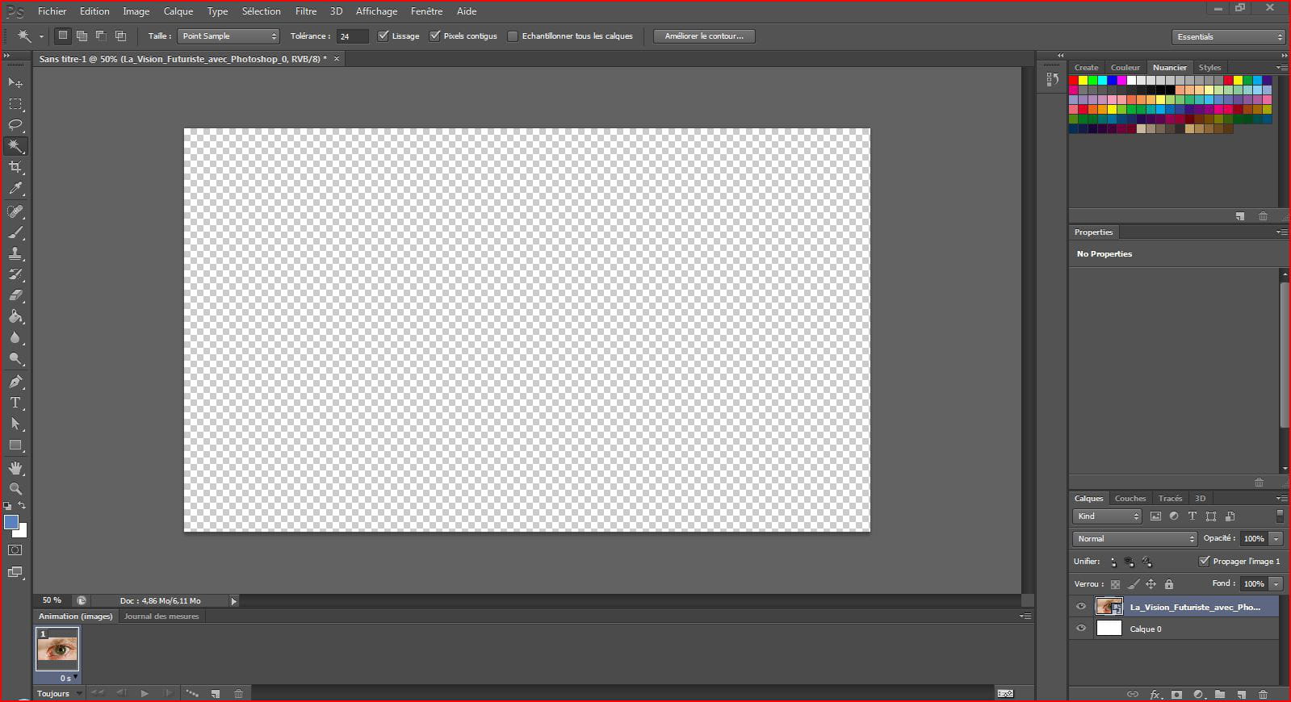Select the Eraser tool

pyautogui.click(x=15, y=295)
